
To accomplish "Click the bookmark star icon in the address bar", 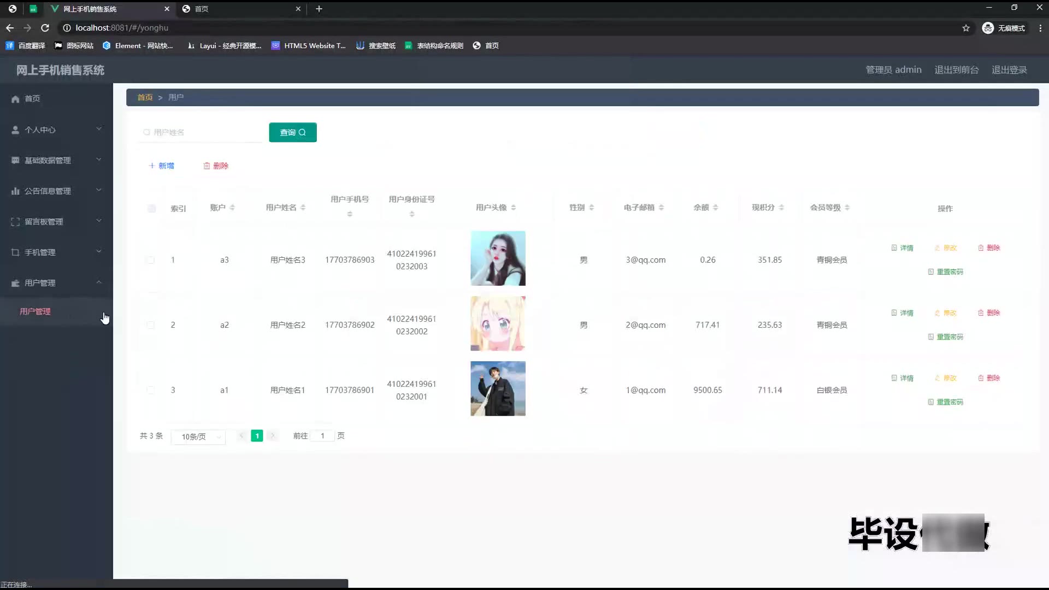I will click(x=965, y=28).
